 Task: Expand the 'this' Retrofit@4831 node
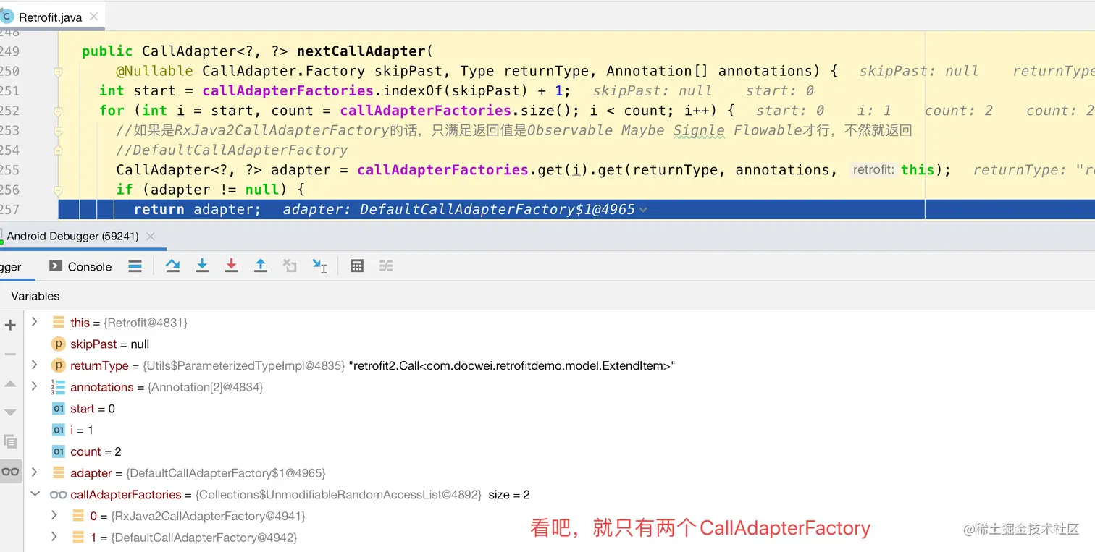pos(34,322)
